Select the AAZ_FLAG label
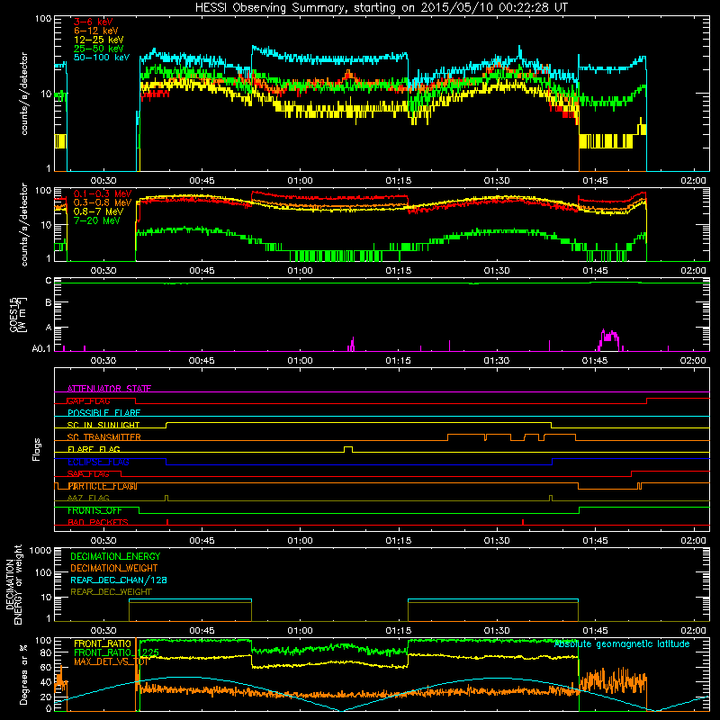This screenshot has height=720, width=720. pos(88,499)
